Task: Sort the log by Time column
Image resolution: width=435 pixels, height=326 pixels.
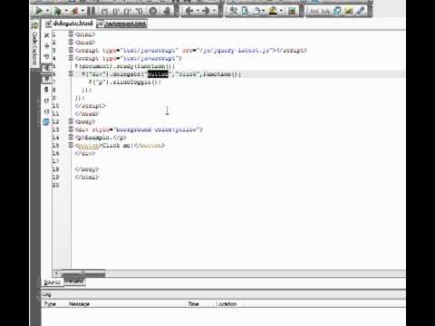Action: 193,303
